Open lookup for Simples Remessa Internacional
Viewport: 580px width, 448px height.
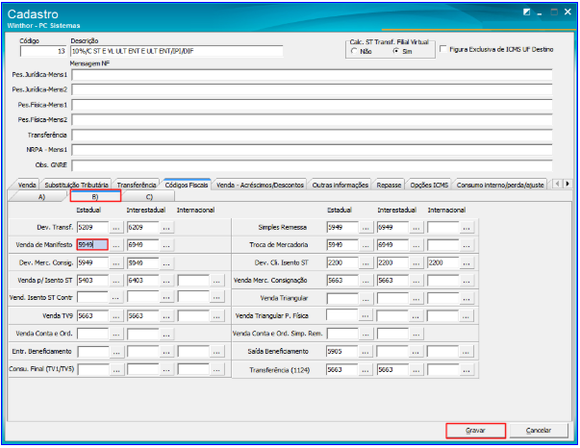point(467,228)
